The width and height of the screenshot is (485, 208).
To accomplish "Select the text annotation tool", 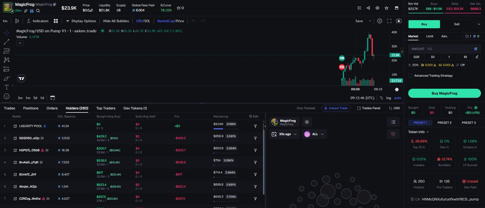I will click(x=6, y=87).
